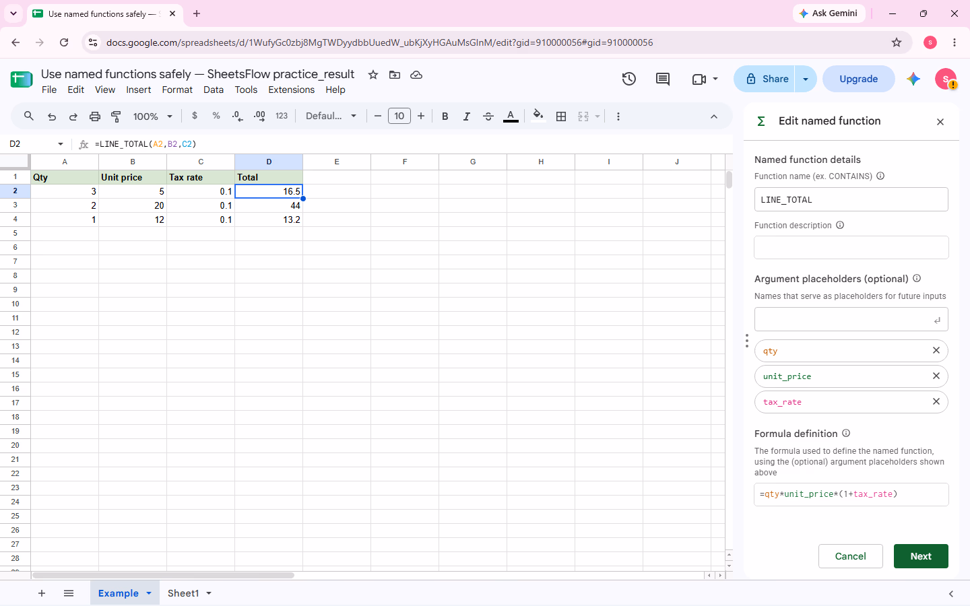The height and width of the screenshot is (606, 970).
Task: Collapse the toolbar menus chevron
Action: tap(714, 116)
